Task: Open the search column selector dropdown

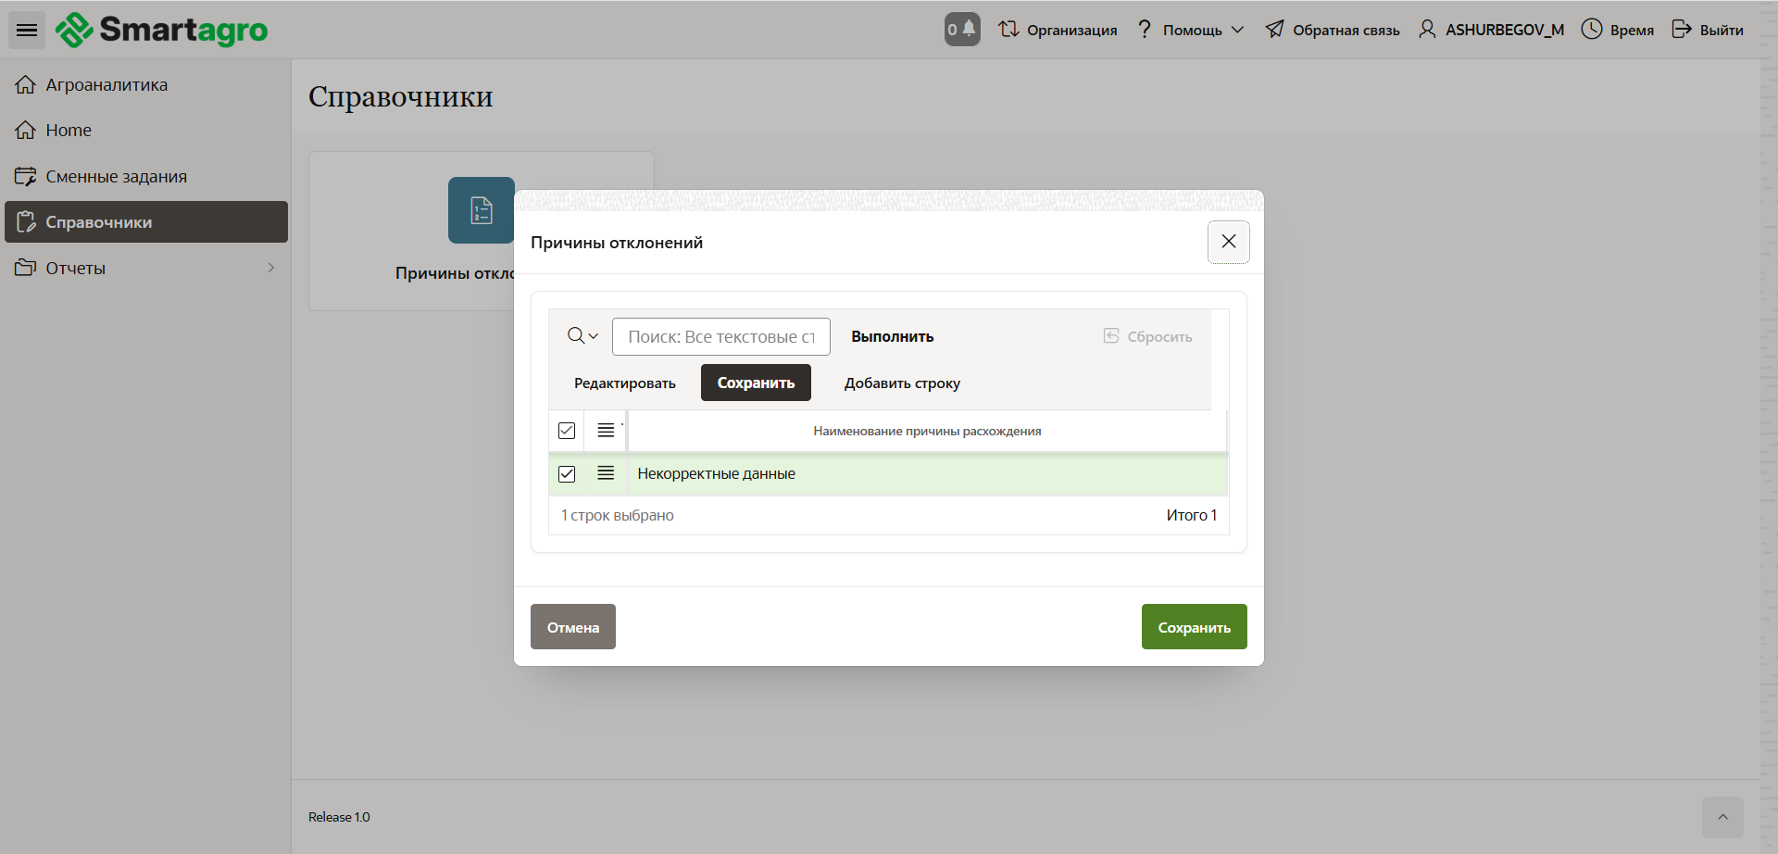Action: (x=582, y=336)
